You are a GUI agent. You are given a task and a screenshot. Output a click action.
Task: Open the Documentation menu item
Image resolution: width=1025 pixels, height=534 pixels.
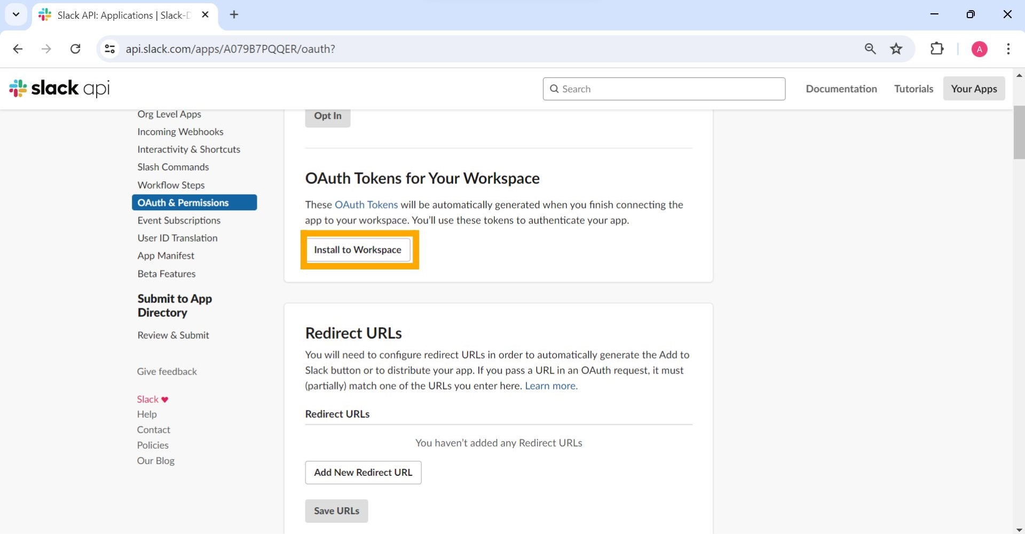841,89
